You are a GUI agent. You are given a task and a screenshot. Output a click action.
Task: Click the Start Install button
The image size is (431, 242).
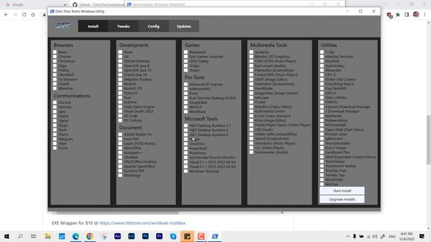click(342, 191)
